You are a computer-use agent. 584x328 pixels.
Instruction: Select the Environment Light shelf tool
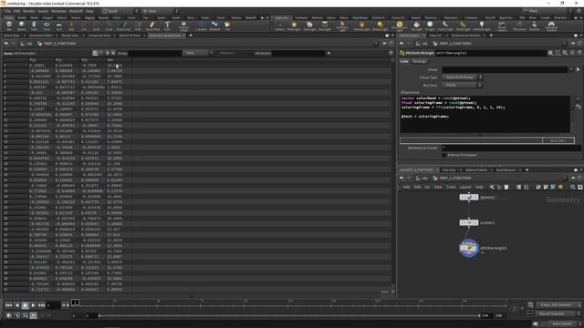click(x=400, y=26)
